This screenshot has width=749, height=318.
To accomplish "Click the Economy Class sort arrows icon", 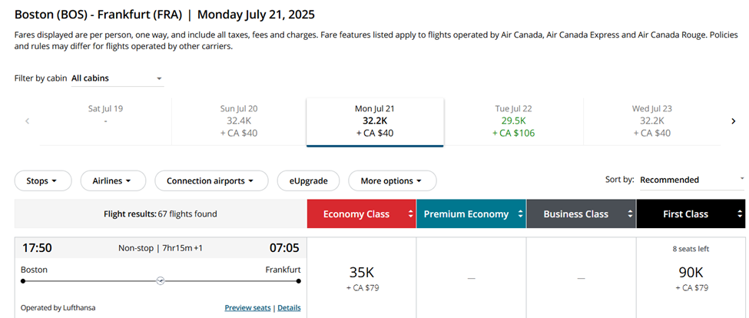I will (x=409, y=214).
